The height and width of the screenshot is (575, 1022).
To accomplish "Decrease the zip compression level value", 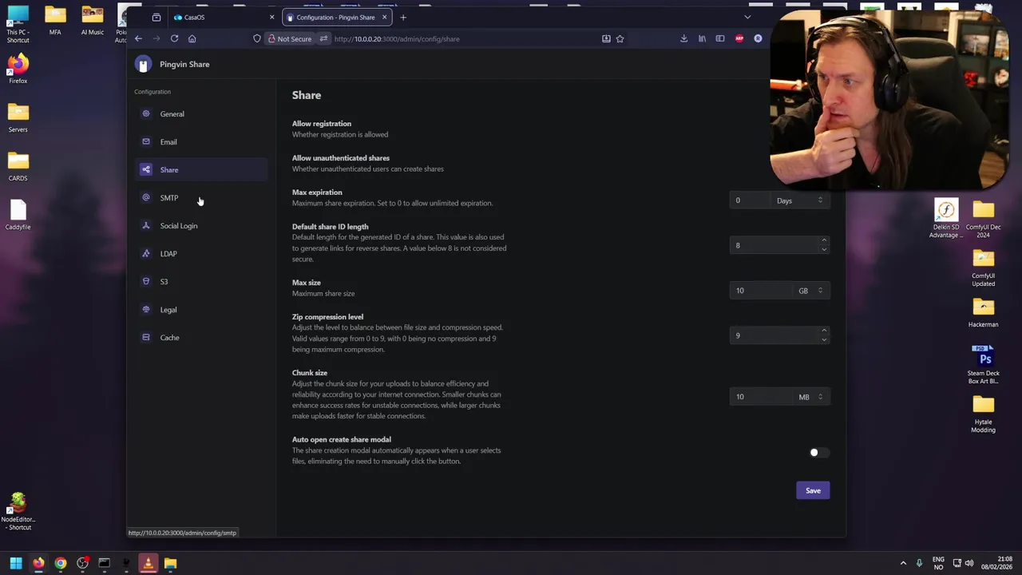I will (824, 339).
